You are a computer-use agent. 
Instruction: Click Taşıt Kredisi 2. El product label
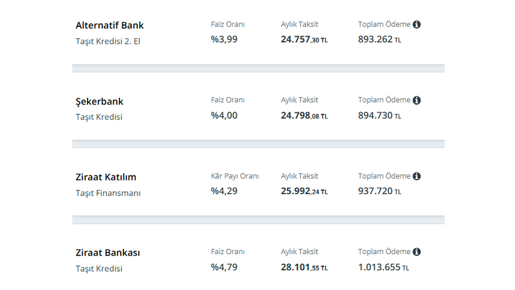(108, 41)
